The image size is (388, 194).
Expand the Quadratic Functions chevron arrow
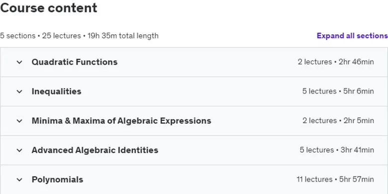coord(19,62)
